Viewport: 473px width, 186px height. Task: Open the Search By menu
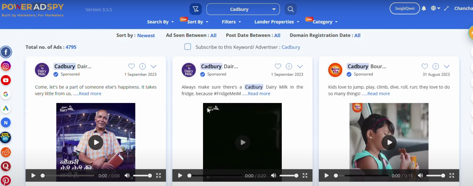pos(161,22)
